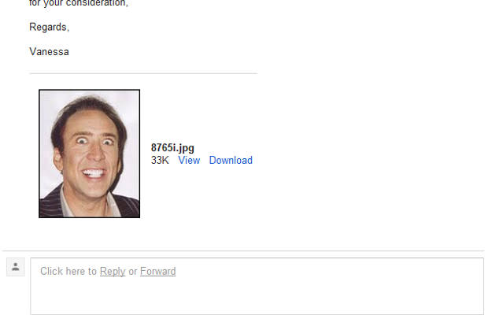488x315 pixels.
Task: Click the striped jacket in the attachment thumbnail
Action: (x=51, y=204)
